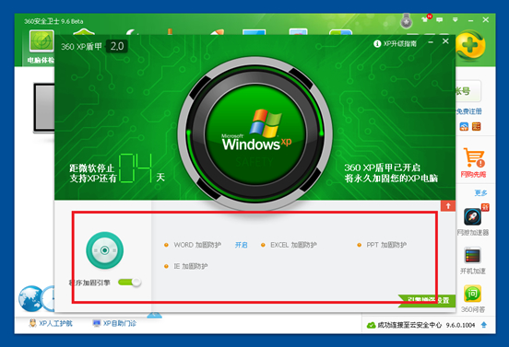Open the XP升级指南 info link
509x347 pixels.
pyautogui.click(x=395, y=44)
